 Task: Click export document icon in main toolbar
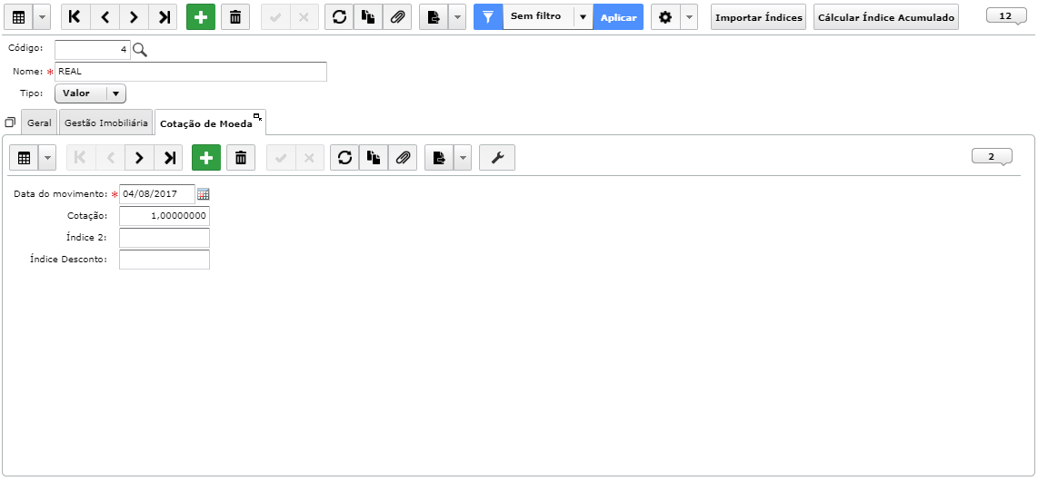434,18
